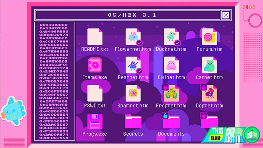
Task: Select hex line 0xEBC3E8BF
Action: [x=54, y=128]
